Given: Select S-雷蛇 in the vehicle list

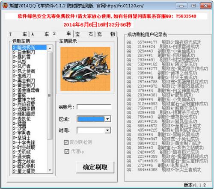Looking at the screenshot, I should tap(30, 95).
